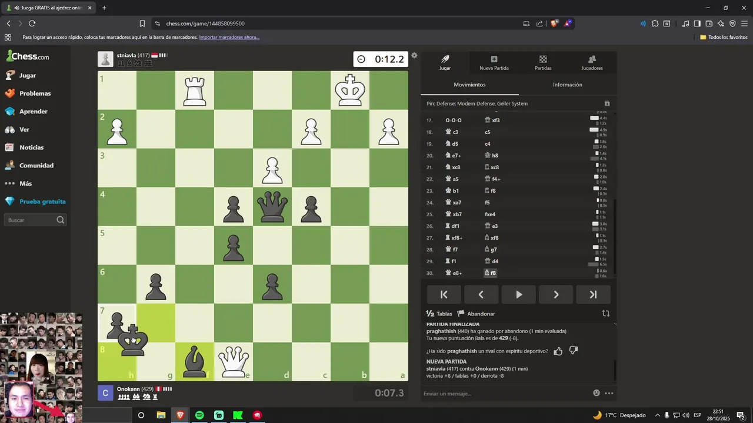Go back in browser history

pyautogui.click(x=8, y=23)
